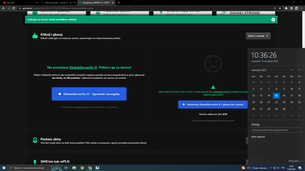Click the Postaw skiny medal icon
Image resolution: width=305 pixels, height=171 pixels.
(35, 140)
